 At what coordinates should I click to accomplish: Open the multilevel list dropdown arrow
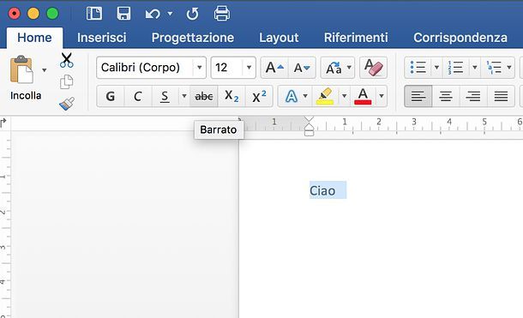(x=509, y=68)
